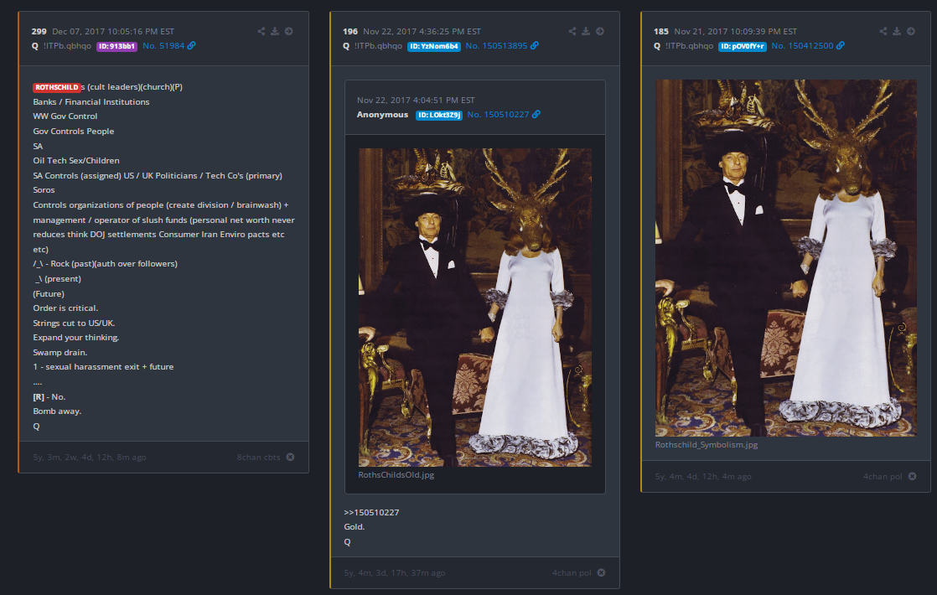Click the 8chan cbts source label
Screen dimensions: 937x595
pos(258,457)
